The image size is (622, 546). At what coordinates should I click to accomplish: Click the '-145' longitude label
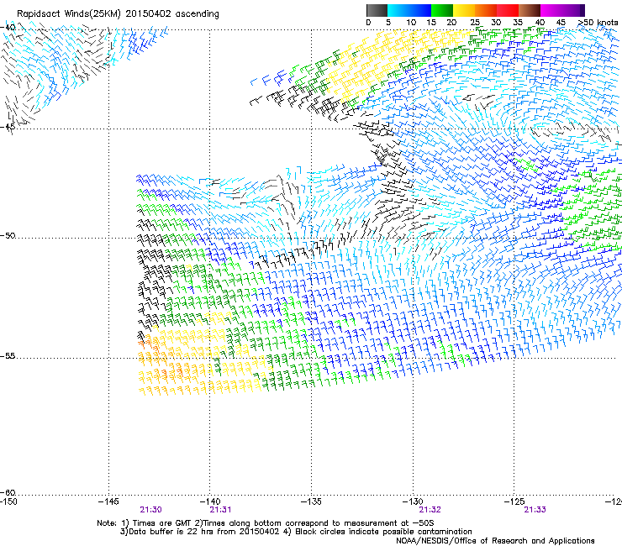coord(108,501)
